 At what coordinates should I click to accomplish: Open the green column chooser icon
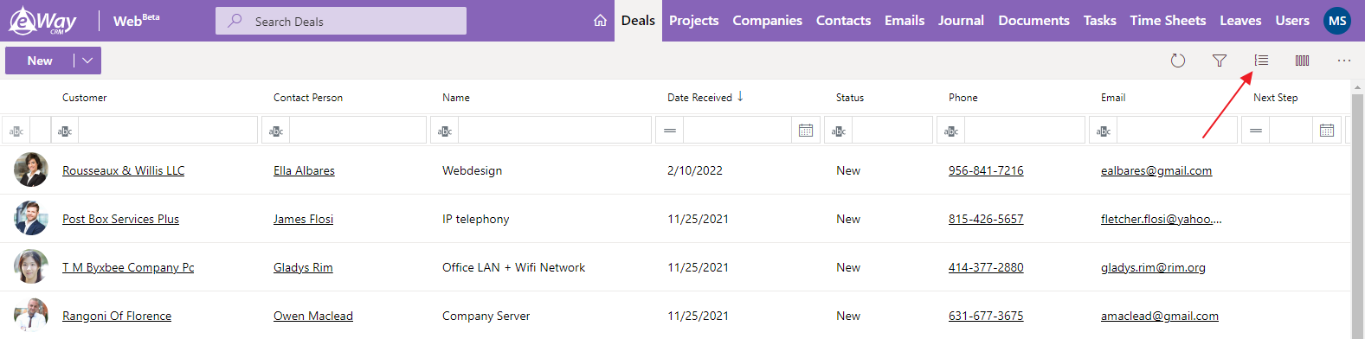coord(1302,61)
